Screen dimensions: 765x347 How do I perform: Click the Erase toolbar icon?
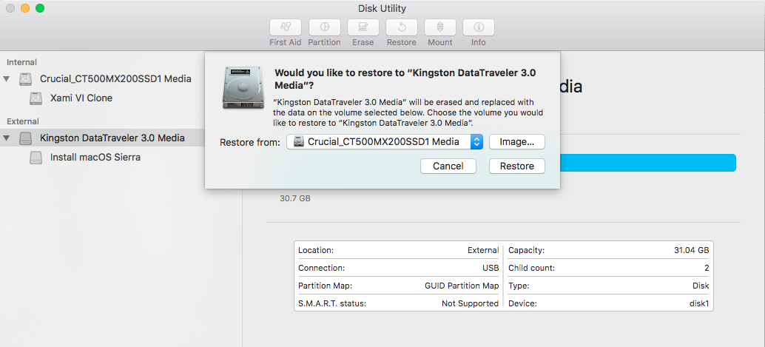pos(363,27)
